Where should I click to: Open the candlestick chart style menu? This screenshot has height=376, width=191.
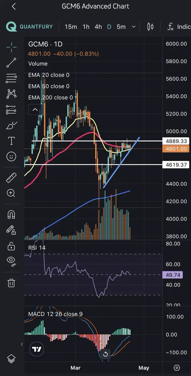[x=150, y=27]
